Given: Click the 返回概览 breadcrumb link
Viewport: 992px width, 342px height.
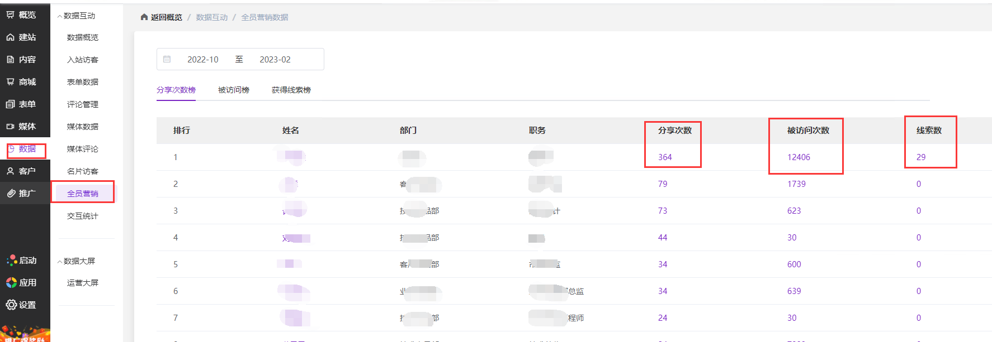Looking at the screenshot, I should (166, 17).
